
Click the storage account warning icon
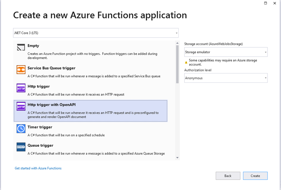[x=186, y=62]
